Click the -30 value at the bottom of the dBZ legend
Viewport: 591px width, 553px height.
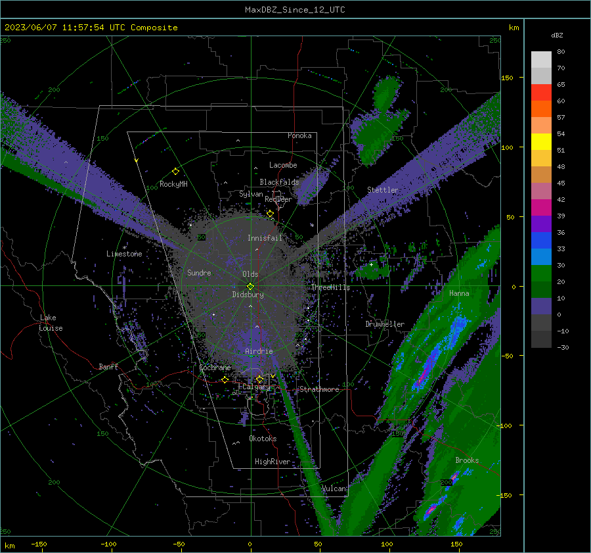[563, 347]
